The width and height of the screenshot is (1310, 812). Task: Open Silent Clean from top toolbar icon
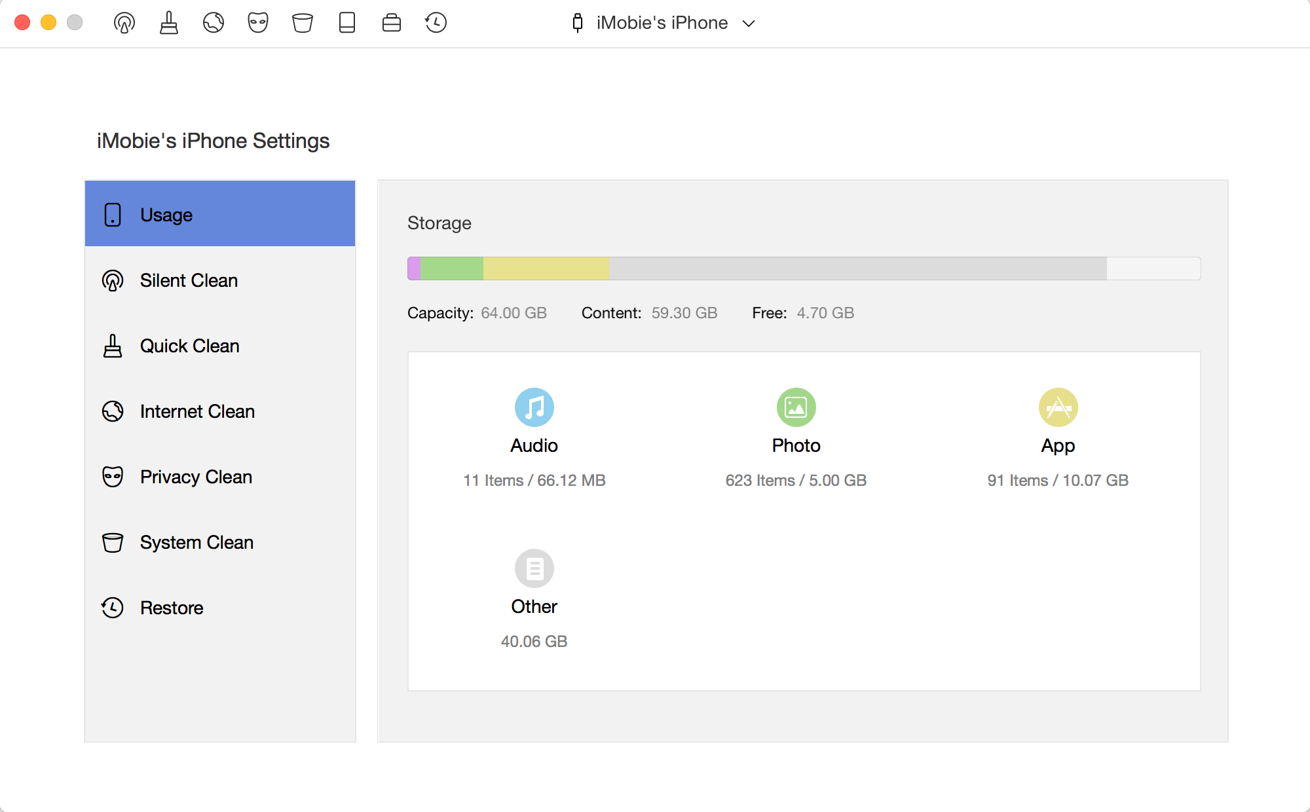pos(124,23)
